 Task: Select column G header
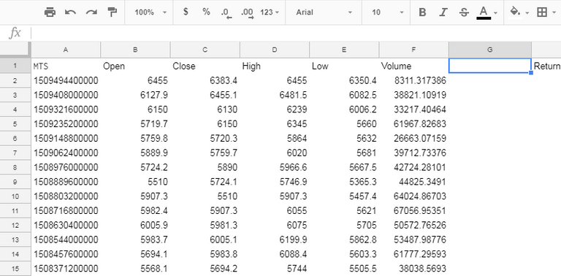click(x=490, y=50)
